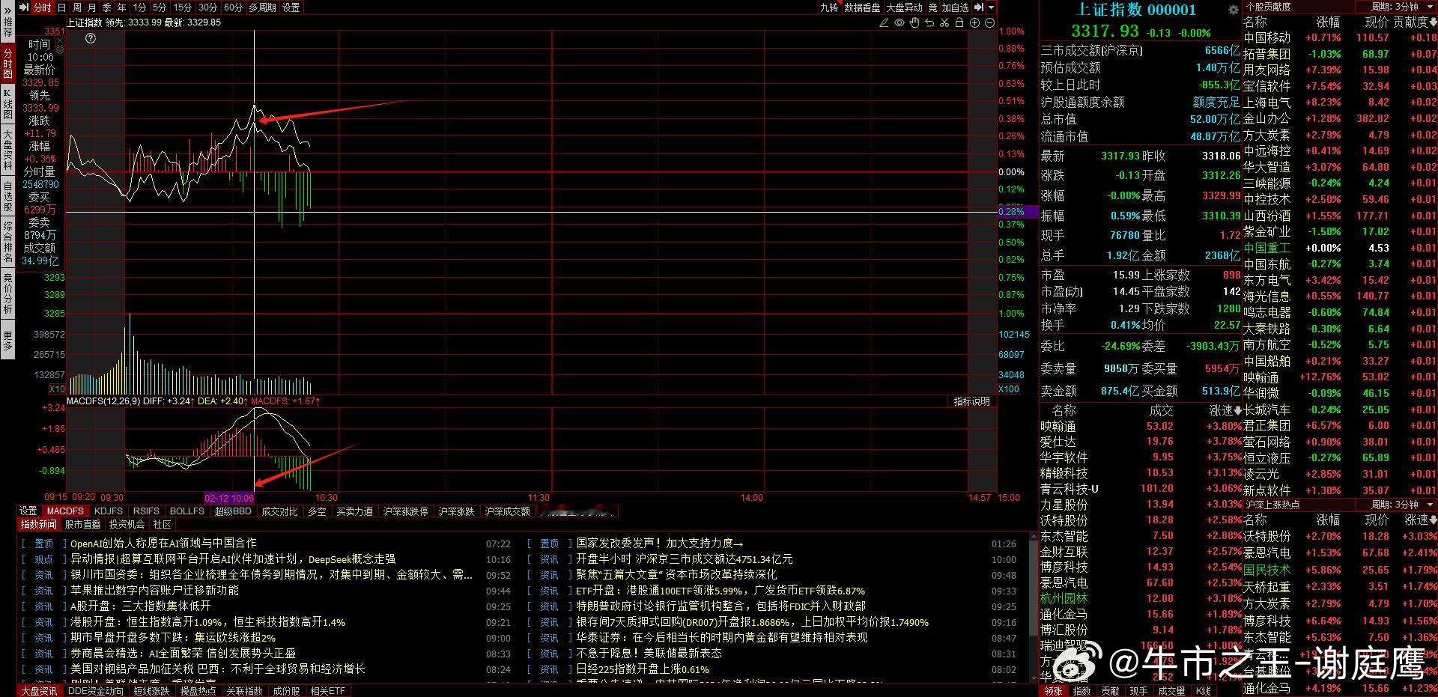Select the 5分 period tab
This screenshot has height=697, width=1438.
tap(160, 7)
